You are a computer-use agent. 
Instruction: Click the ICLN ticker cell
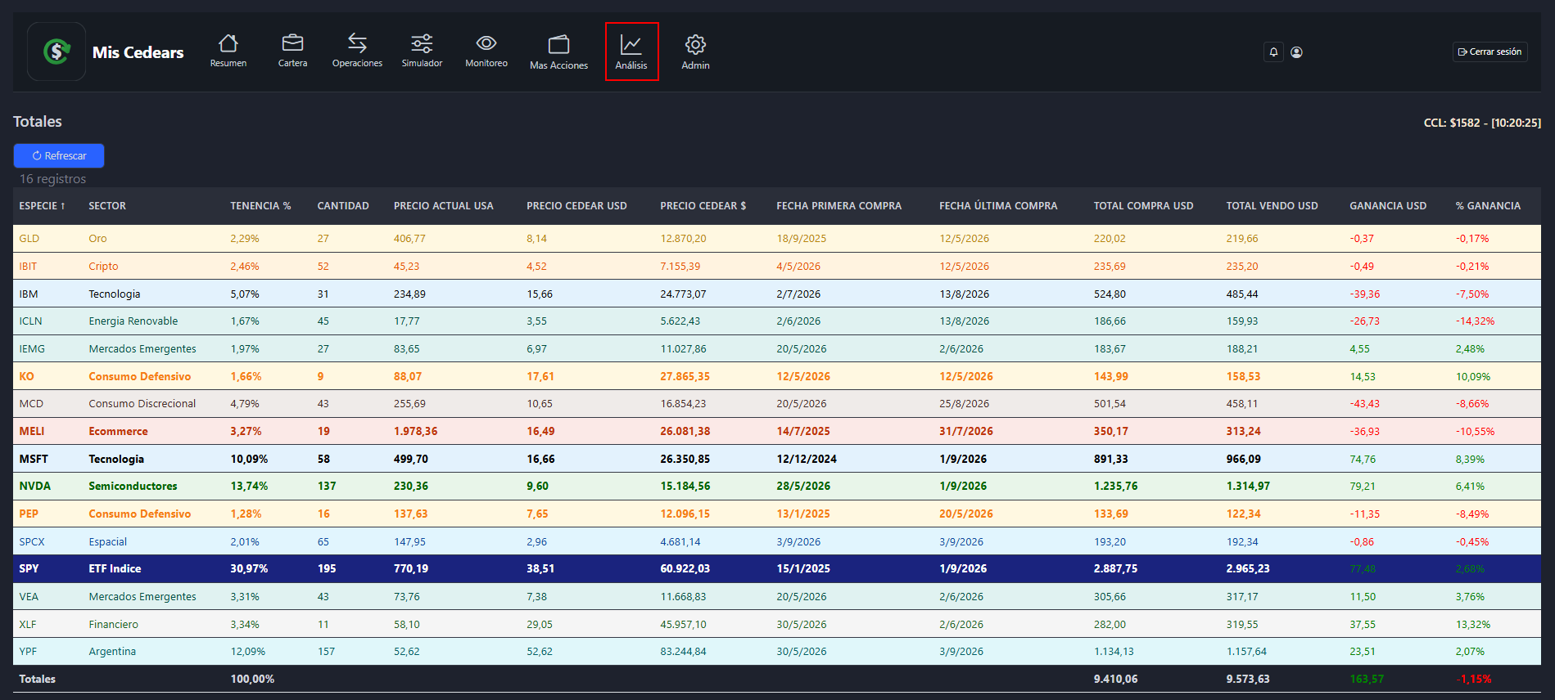(31, 321)
